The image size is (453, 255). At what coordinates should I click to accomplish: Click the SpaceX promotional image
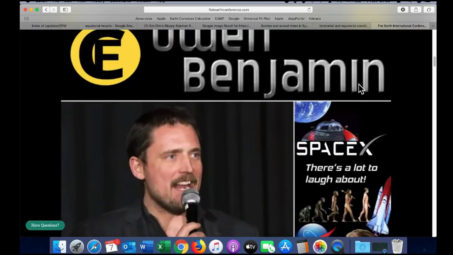tap(342, 169)
